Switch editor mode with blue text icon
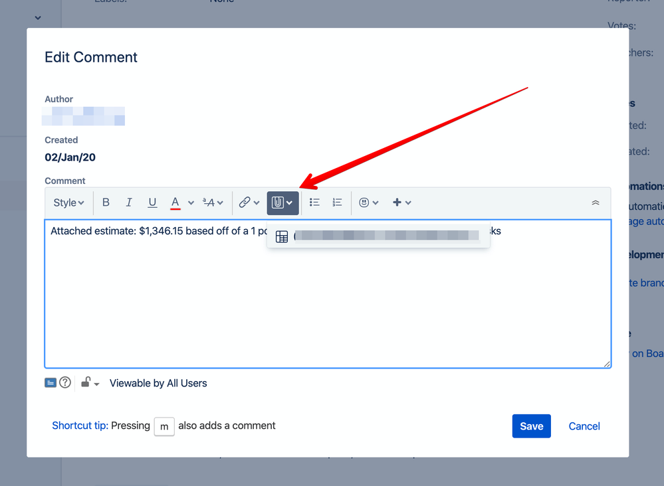 51,383
